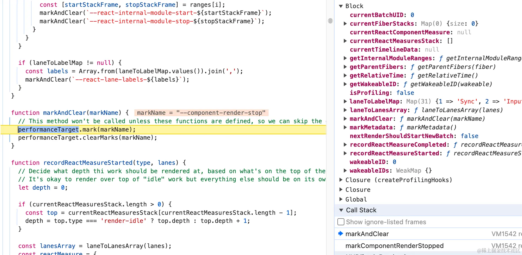The height and width of the screenshot is (255, 522).
Task: Expand Closure (createProfilingHooks) scope
Action: point(341,180)
